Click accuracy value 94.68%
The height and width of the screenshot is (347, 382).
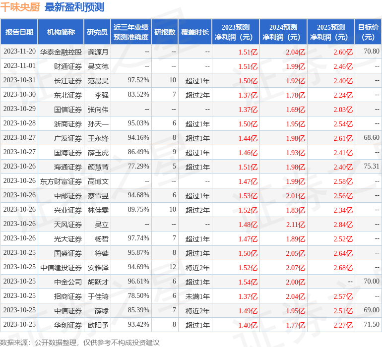(138, 195)
